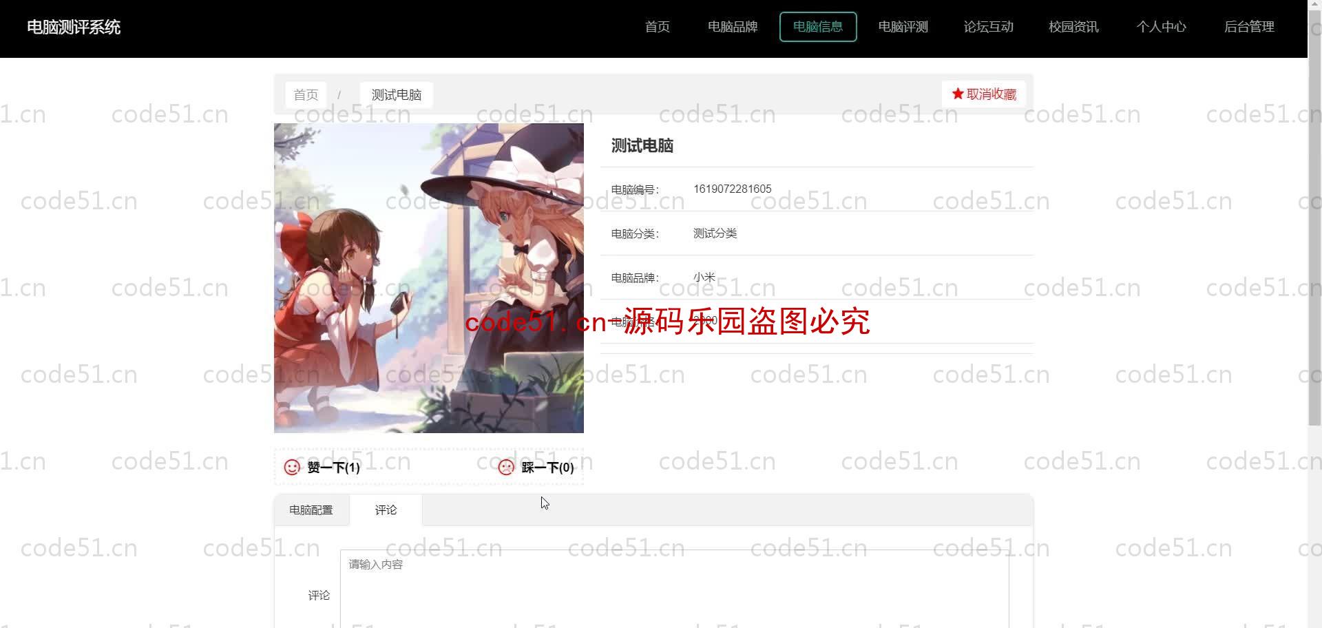This screenshot has height=628, width=1322.
Task: Select the 电脑信息 menu item
Action: 818,27
